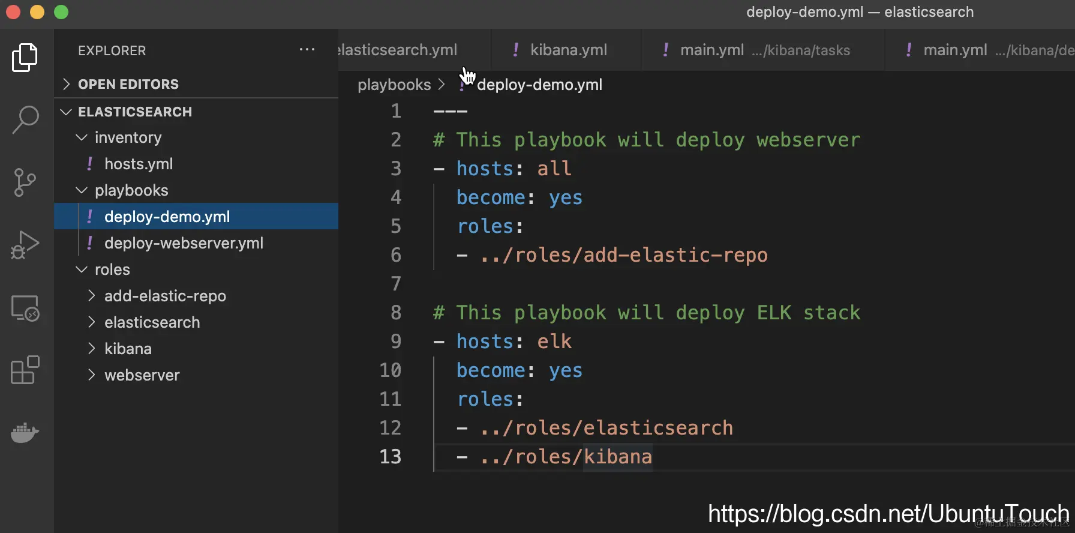Click the '---' document start marker
The width and height of the screenshot is (1075, 533).
[x=450, y=111]
